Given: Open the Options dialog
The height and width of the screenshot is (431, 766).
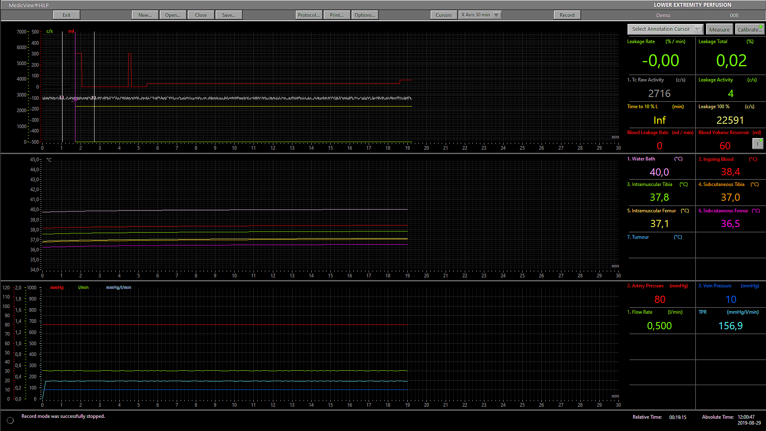Looking at the screenshot, I should point(365,15).
